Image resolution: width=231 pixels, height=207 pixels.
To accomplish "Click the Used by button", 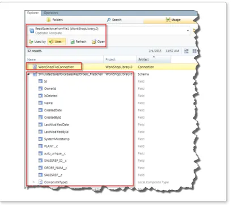I will coord(37,42).
